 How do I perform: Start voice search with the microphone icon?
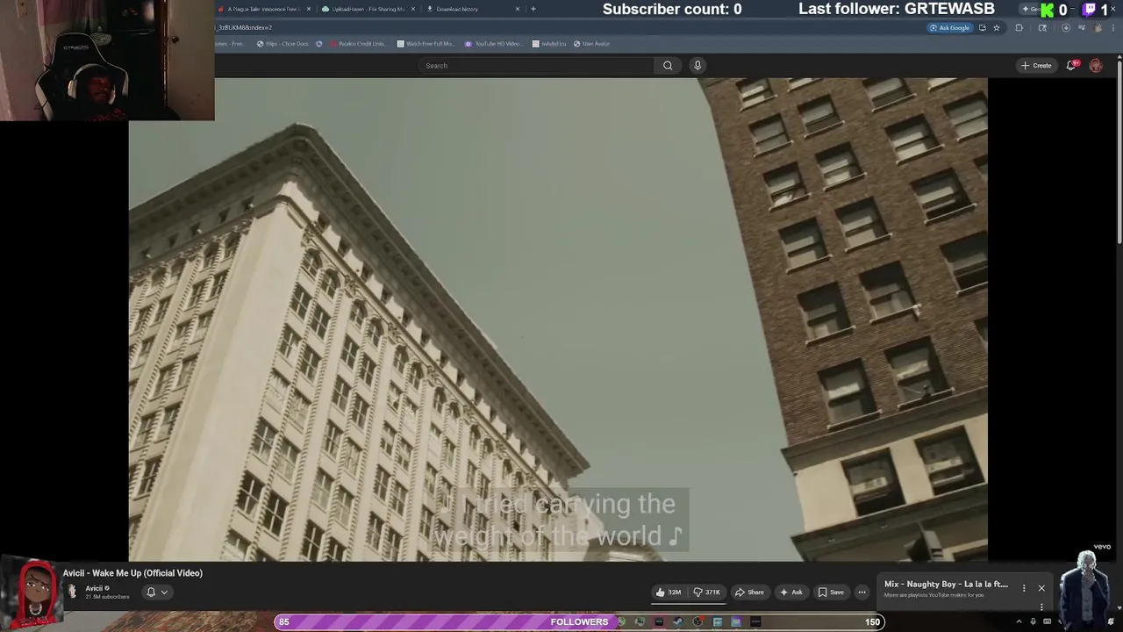697,65
